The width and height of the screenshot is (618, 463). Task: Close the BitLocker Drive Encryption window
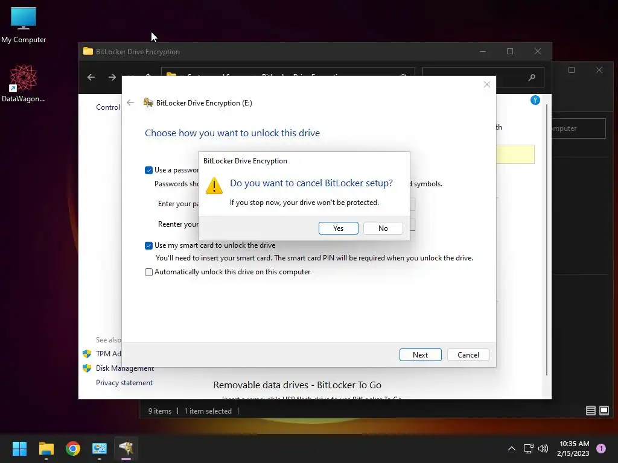538,52
